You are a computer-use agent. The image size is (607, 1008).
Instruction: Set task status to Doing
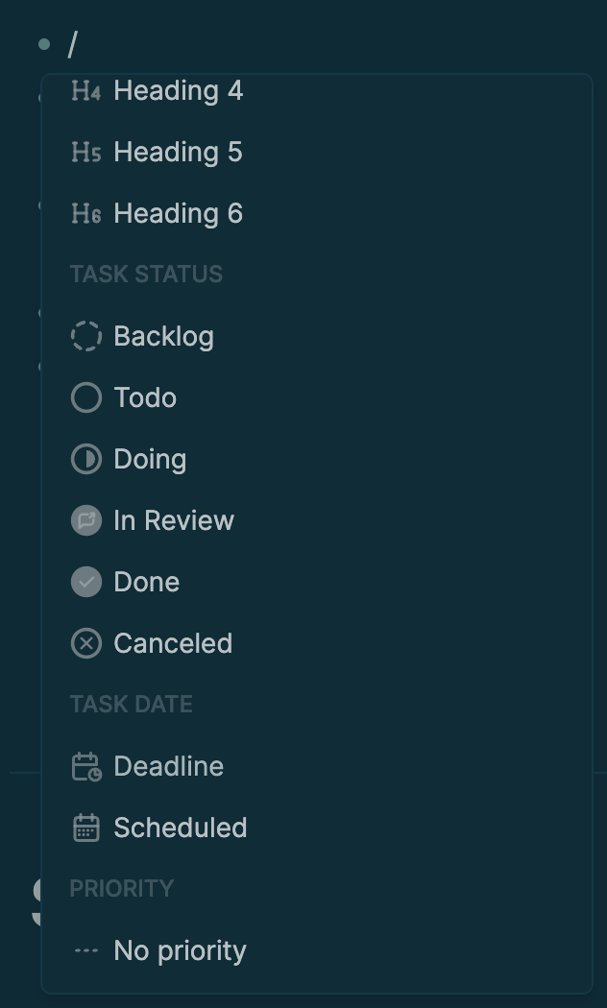(150, 460)
